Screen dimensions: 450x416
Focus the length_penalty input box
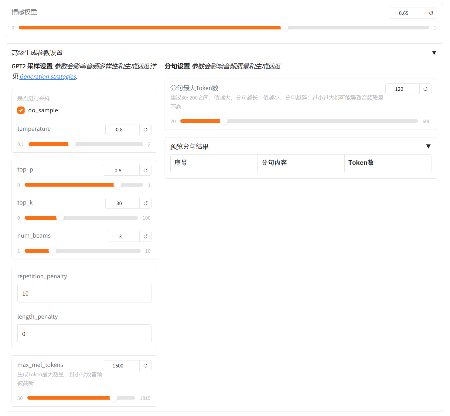click(84, 334)
